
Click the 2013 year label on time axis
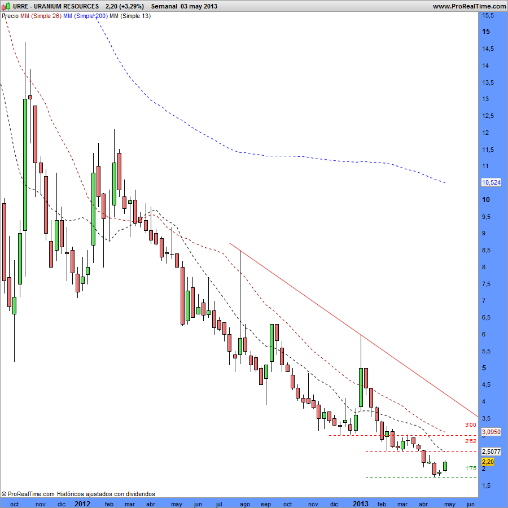[x=360, y=504]
